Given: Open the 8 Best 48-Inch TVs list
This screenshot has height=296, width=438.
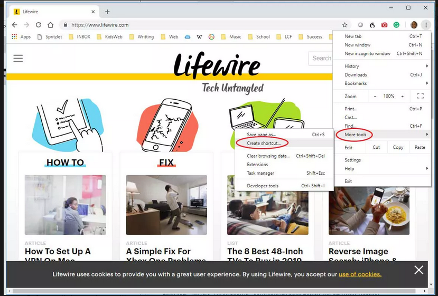Looking at the screenshot, I should coord(265,254).
